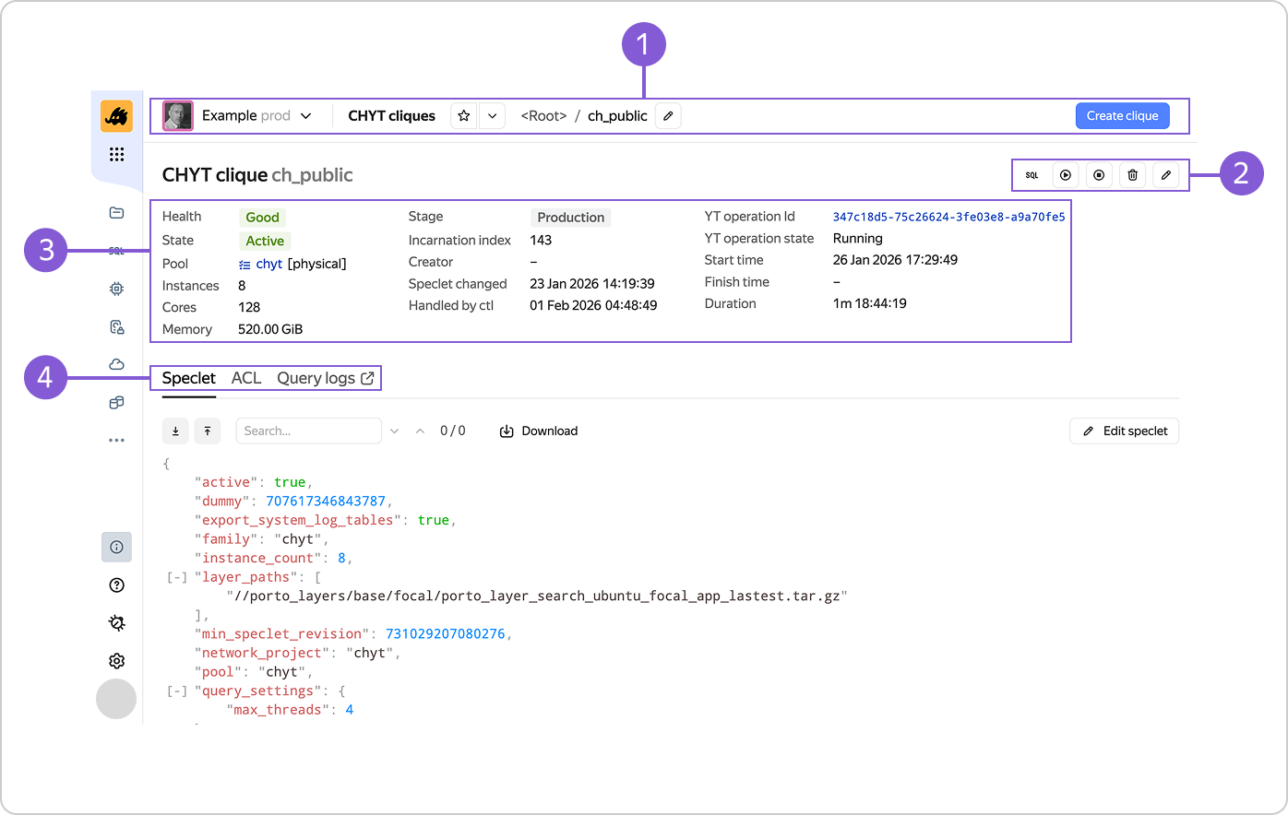1288x815 pixels.
Task: Click the Create clique button
Action: pos(1123,116)
